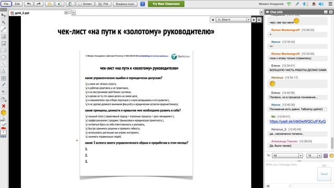Image resolution: width=334 pixels, height=188 pixels.
Task: Click the chat text color swatch
Action: pyautogui.click(x=326, y=156)
